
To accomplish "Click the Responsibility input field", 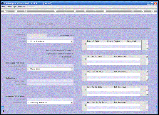I will tap(50, 81).
